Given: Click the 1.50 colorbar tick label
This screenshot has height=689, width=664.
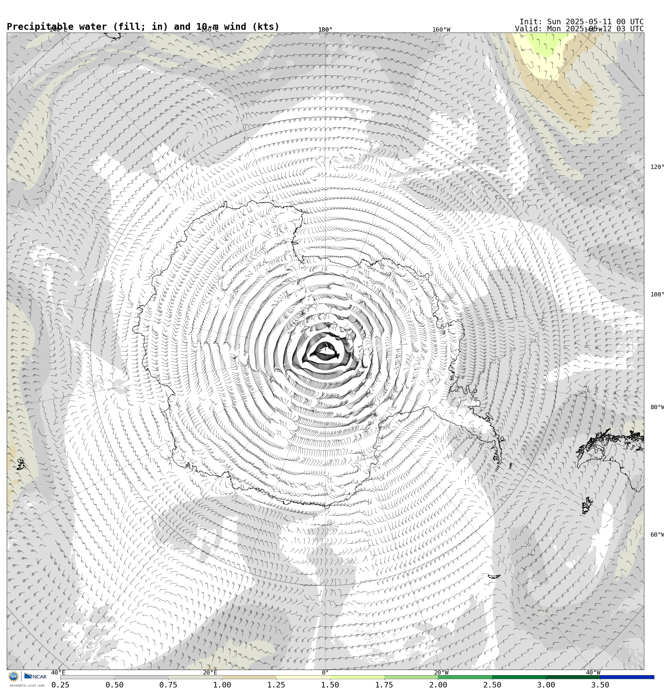Looking at the screenshot, I should coord(330,685).
